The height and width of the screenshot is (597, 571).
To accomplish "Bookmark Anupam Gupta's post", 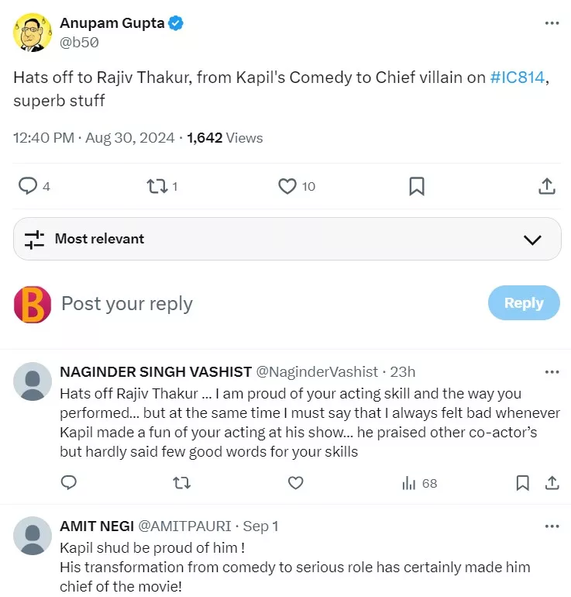I will pos(416,186).
